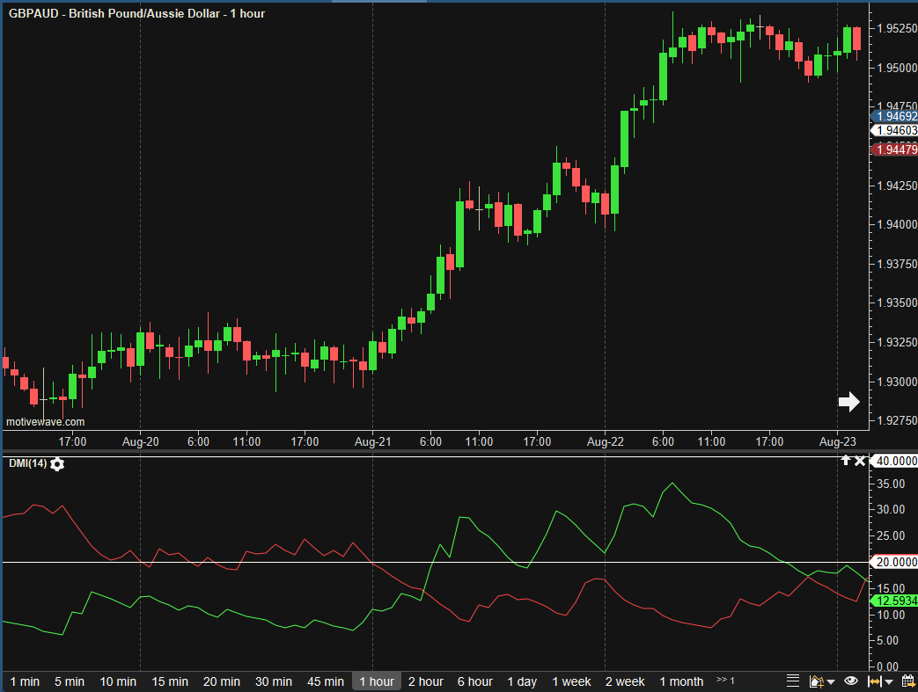Expand the add study dropdown arrow

pos(831,682)
